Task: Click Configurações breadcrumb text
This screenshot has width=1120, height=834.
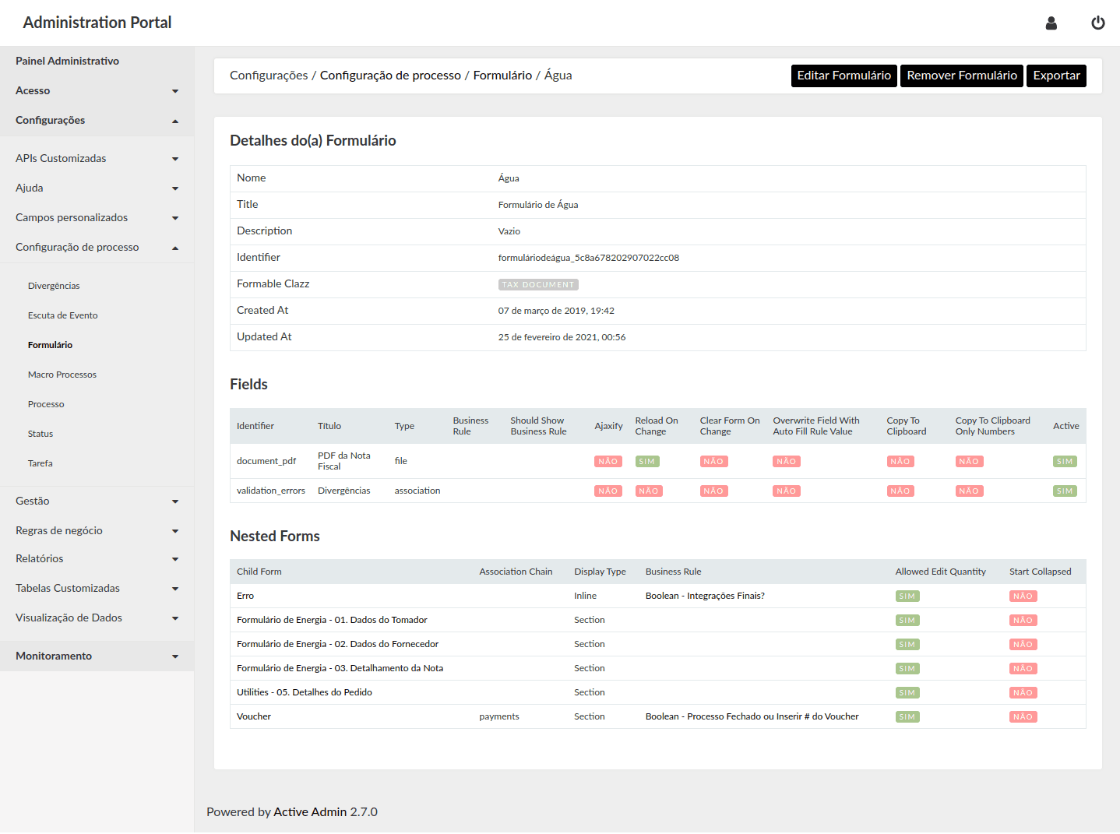Action: 269,76
